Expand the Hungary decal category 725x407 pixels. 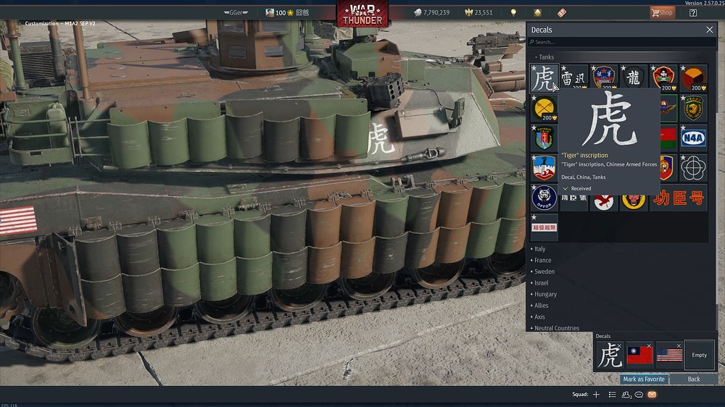pyautogui.click(x=544, y=294)
